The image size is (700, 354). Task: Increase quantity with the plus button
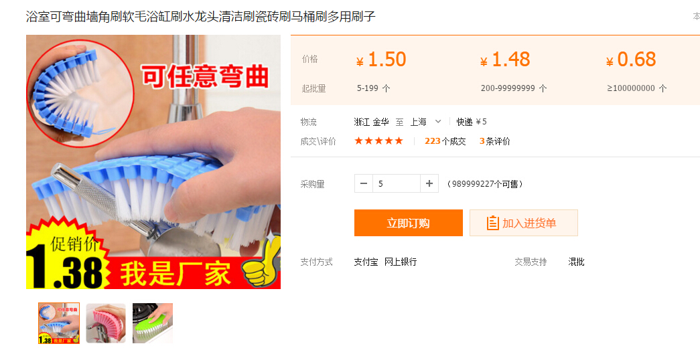(x=429, y=183)
